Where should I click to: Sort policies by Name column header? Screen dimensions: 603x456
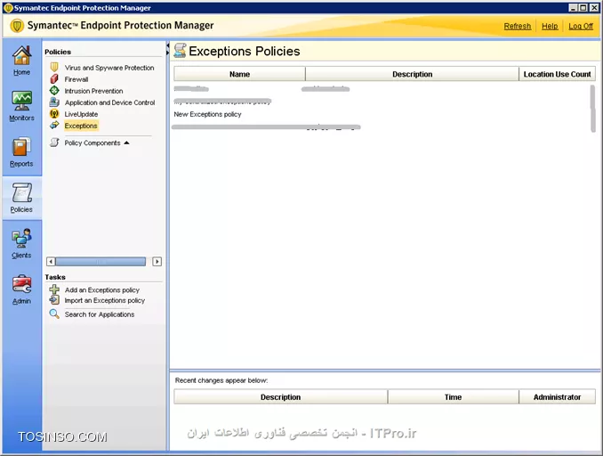coord(239,74)
